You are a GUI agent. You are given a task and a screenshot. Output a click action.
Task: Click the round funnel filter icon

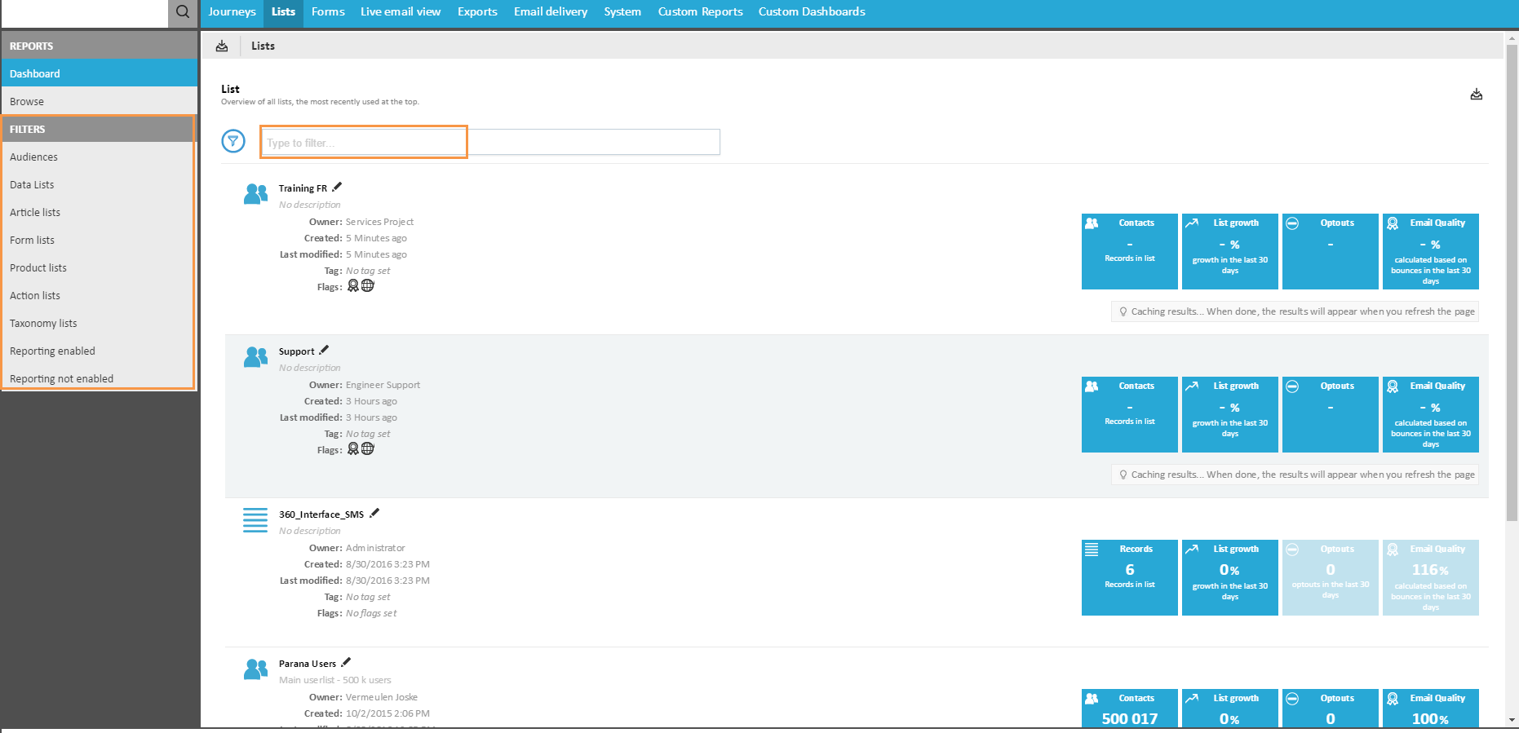click(233, 142)
